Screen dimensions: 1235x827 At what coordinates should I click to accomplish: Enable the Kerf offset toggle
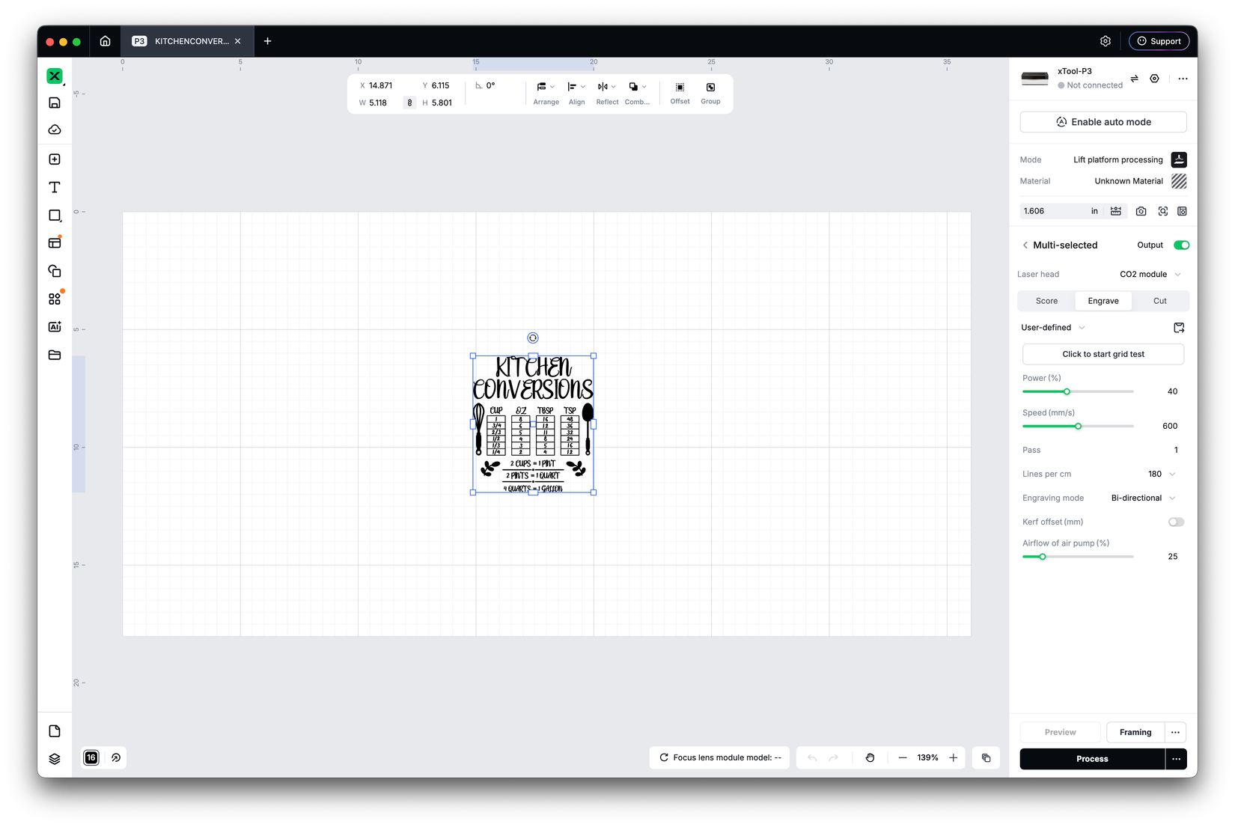[1176, 522]
